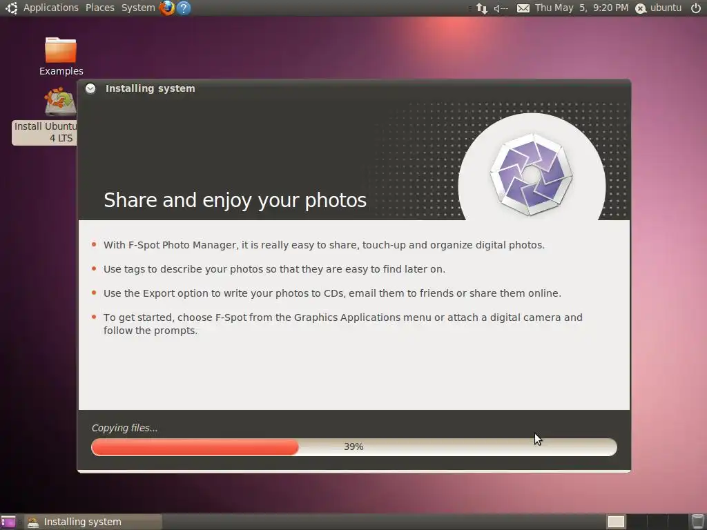Open the Applications menu
Image resolution: width=707 pixels, height=530 pixels.
(50, 8)
